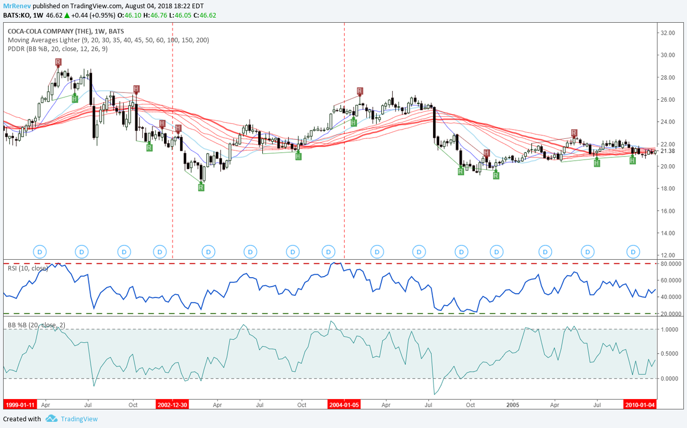The width and height of the screenshot is (687, 428).
Task: Click the 'PDDR (BB %B, 20, close, 12, 26, 9)' label
Action: pos(57,49)
